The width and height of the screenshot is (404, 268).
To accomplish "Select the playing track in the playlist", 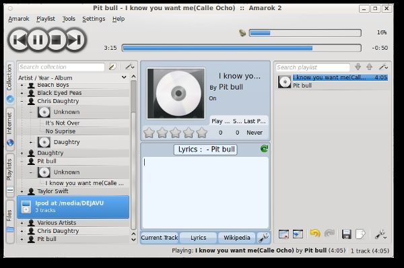I will tap(333, 81).
